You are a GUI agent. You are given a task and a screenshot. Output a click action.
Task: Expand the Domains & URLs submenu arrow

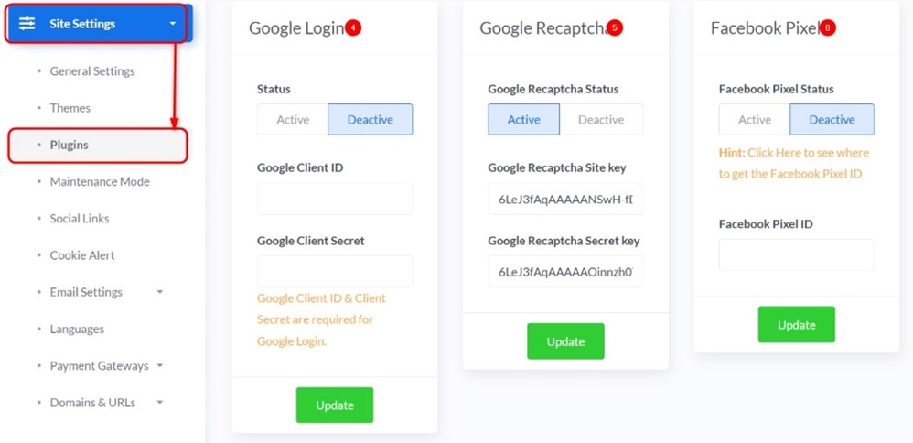[160, 402]
